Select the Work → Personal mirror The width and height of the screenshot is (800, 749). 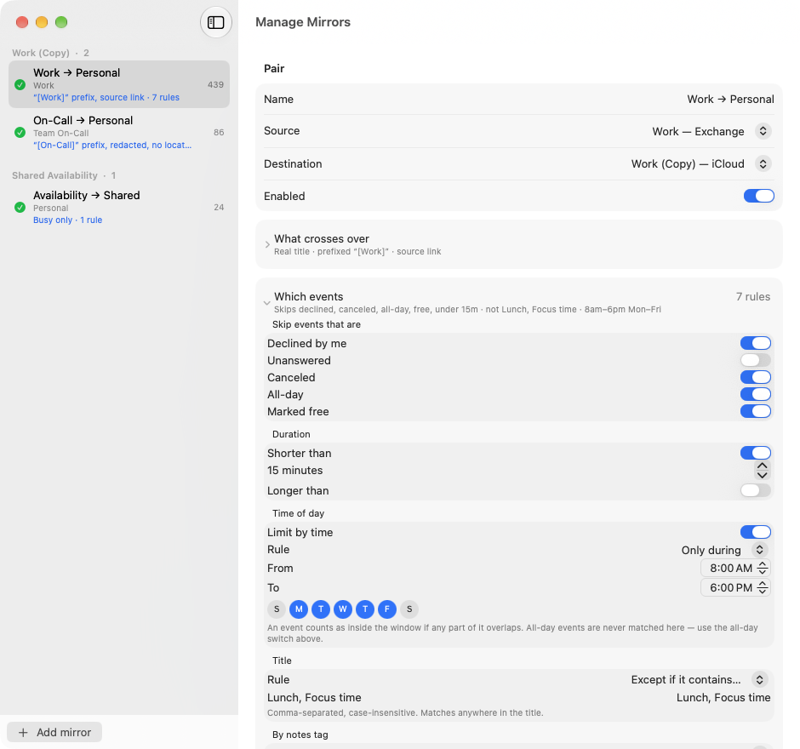click(119, 84)
